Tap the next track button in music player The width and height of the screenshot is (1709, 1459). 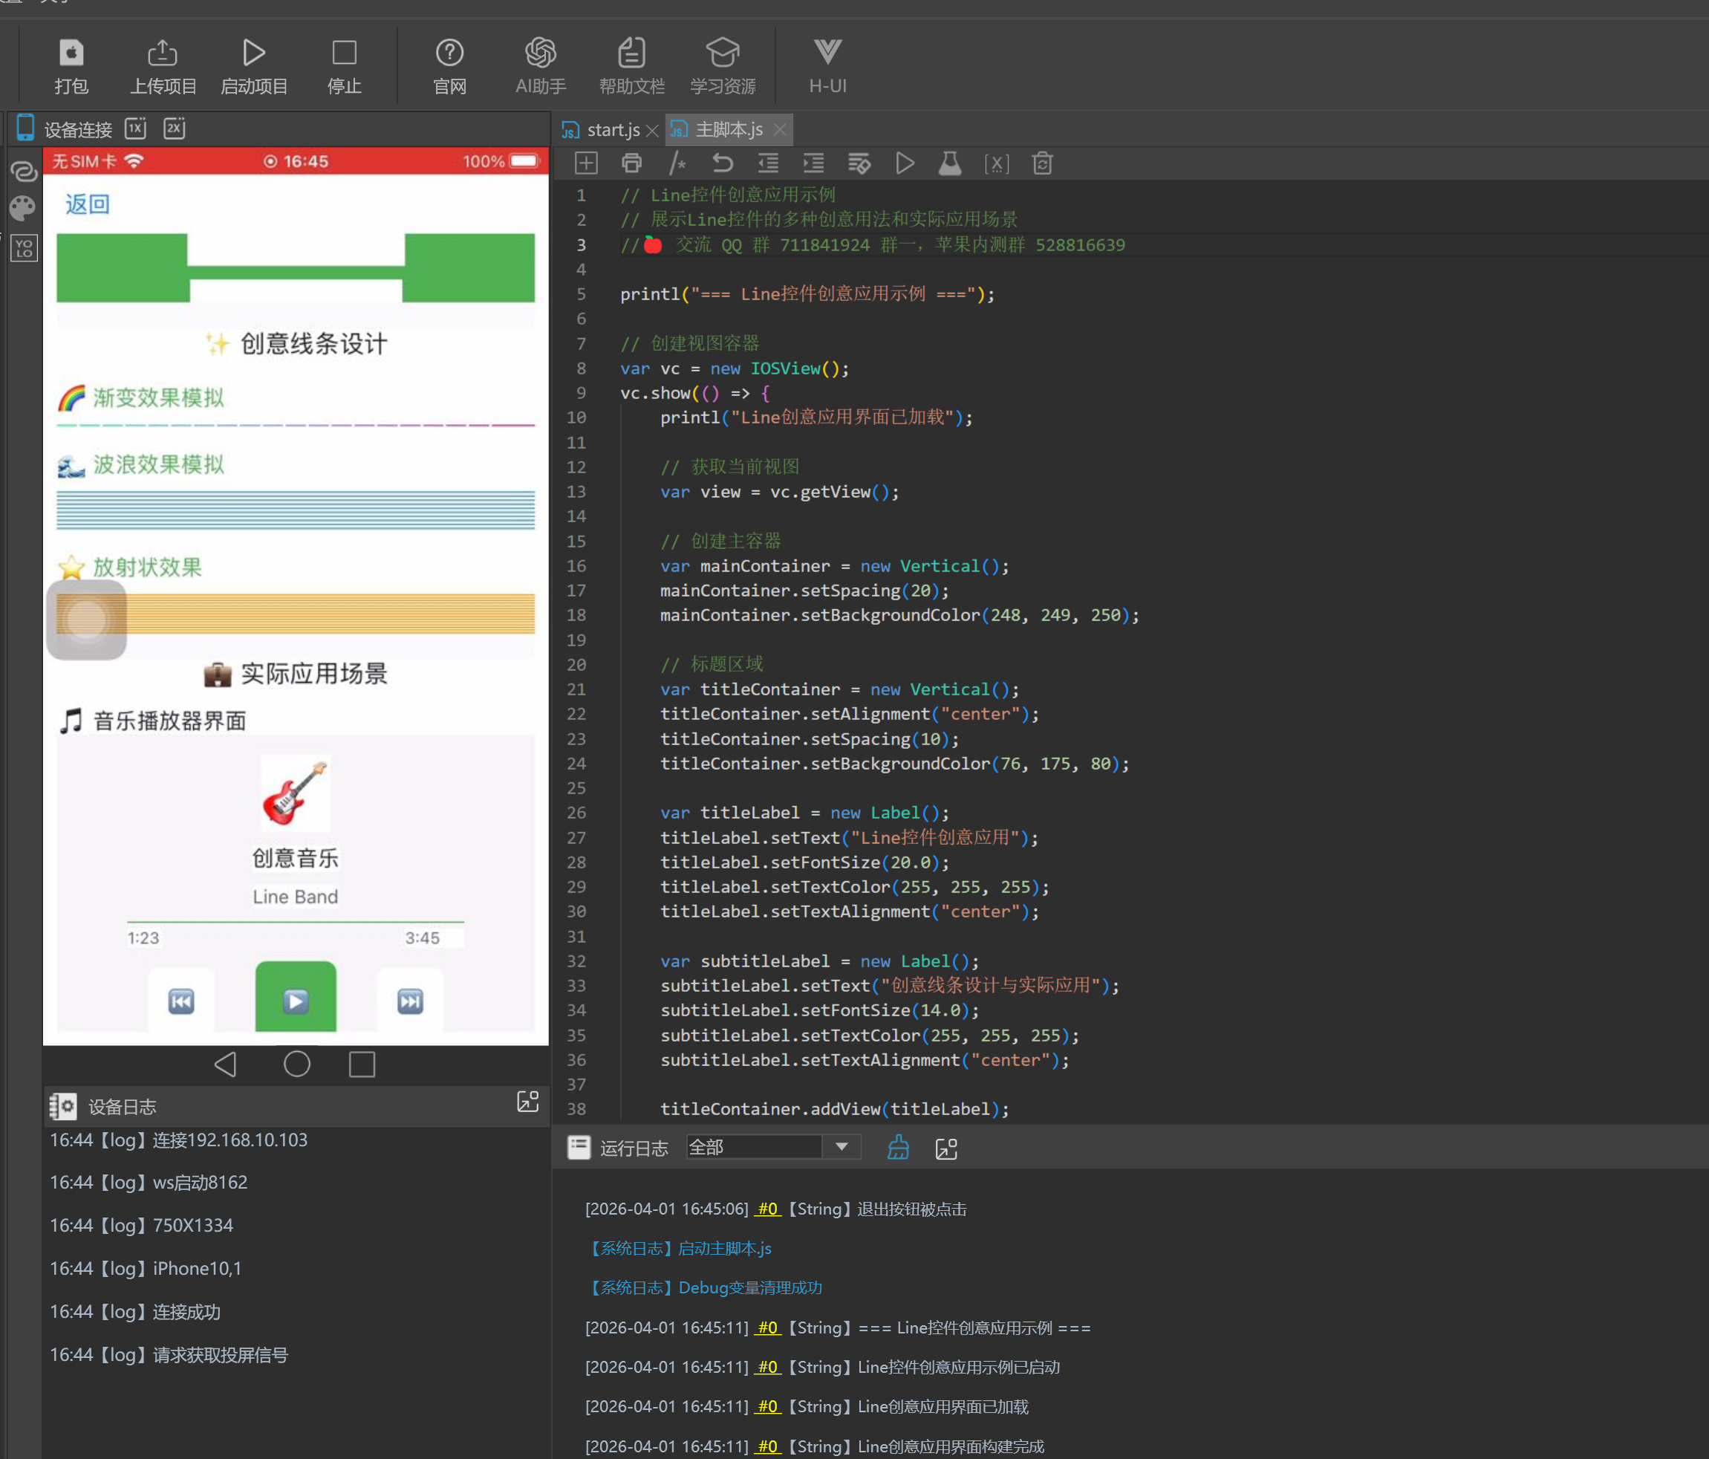tap(410, 1001)
